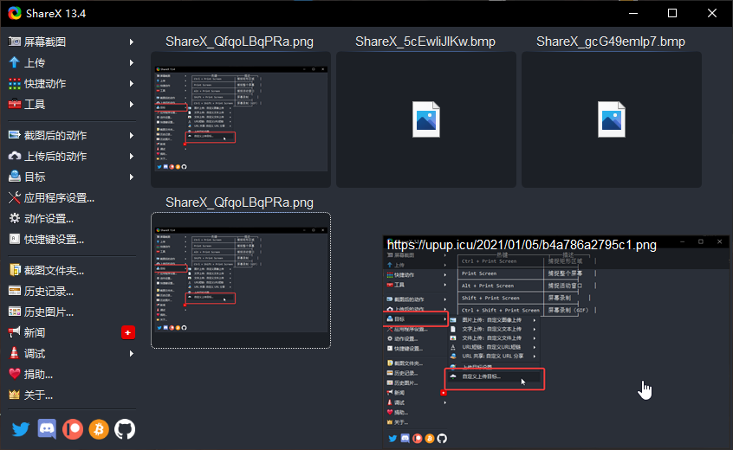Click the crown icon for 关于
733x450 pixels.
click(x=15, y=395)
